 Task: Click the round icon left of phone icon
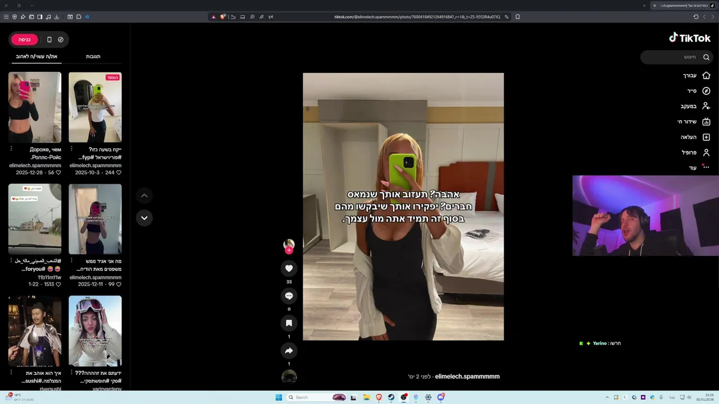(x=61, y=39)
